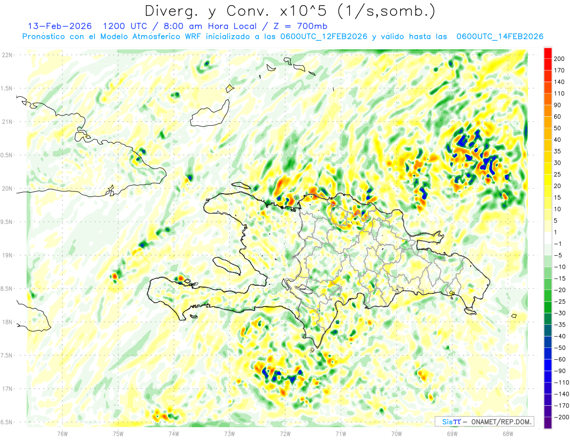The image size is (570, 440).
Task: Click the '-90' color scale label
Action: pyautogui.click(x=560, y=371)
